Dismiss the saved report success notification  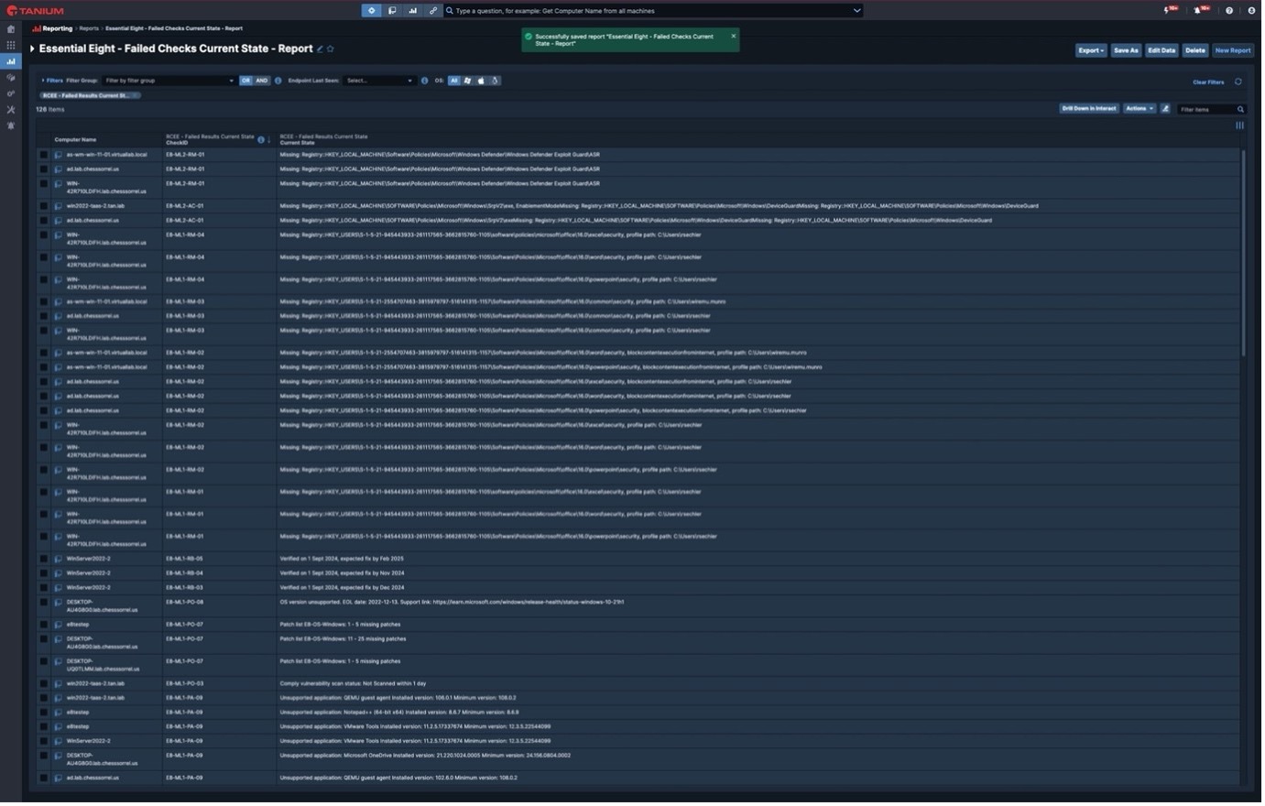click(x=736, y=37)
